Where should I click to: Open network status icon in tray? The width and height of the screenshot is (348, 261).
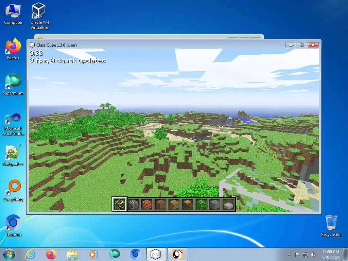306,255
